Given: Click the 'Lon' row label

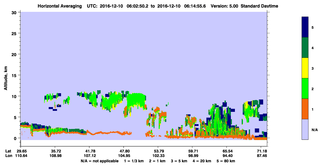Looking at the screenshot, I should click(x=9, y=156).
